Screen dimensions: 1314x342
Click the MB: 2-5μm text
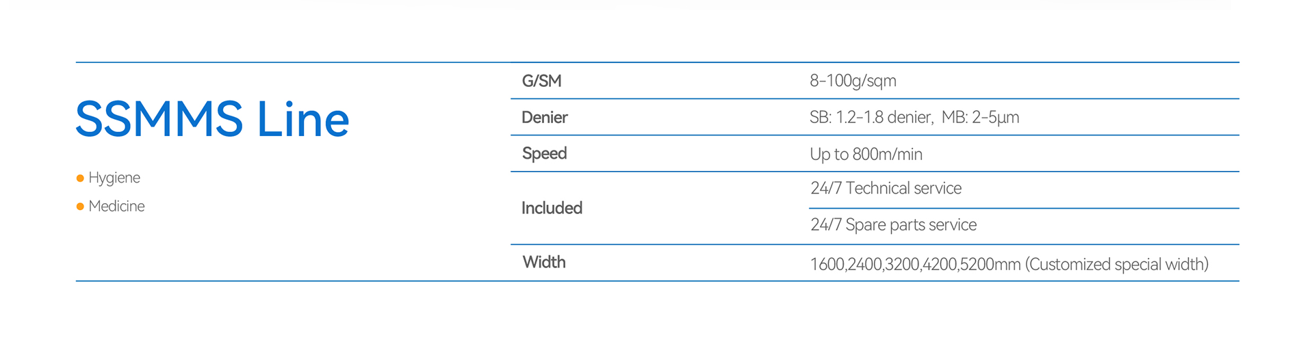tap(980, 118)
